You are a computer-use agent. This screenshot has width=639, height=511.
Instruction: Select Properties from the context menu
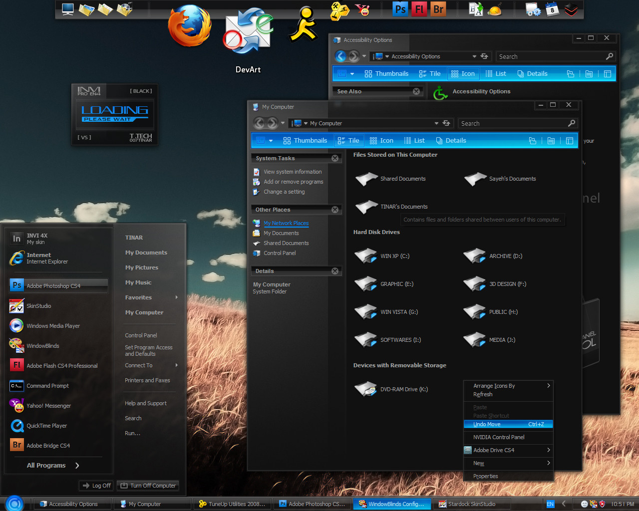coord(485,476)
